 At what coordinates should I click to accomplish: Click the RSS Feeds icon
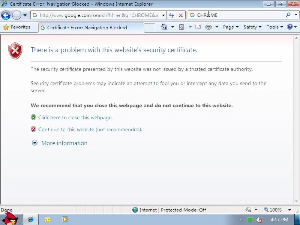pos(181,27)
